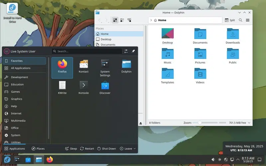Screen dimensions: 266x166
Task: Switch to the Places tab in launcher
Action: (x=38, y=149)
